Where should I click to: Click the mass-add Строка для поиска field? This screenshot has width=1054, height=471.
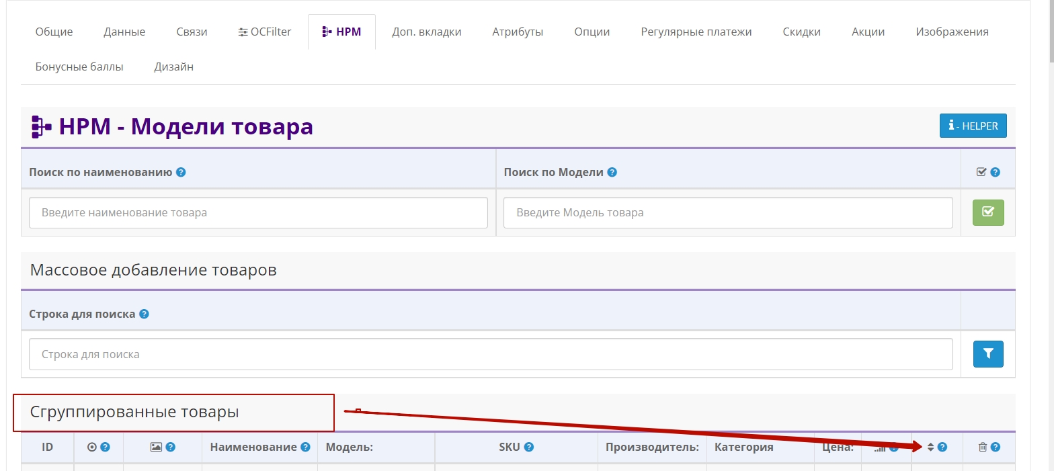click(491, 354)
